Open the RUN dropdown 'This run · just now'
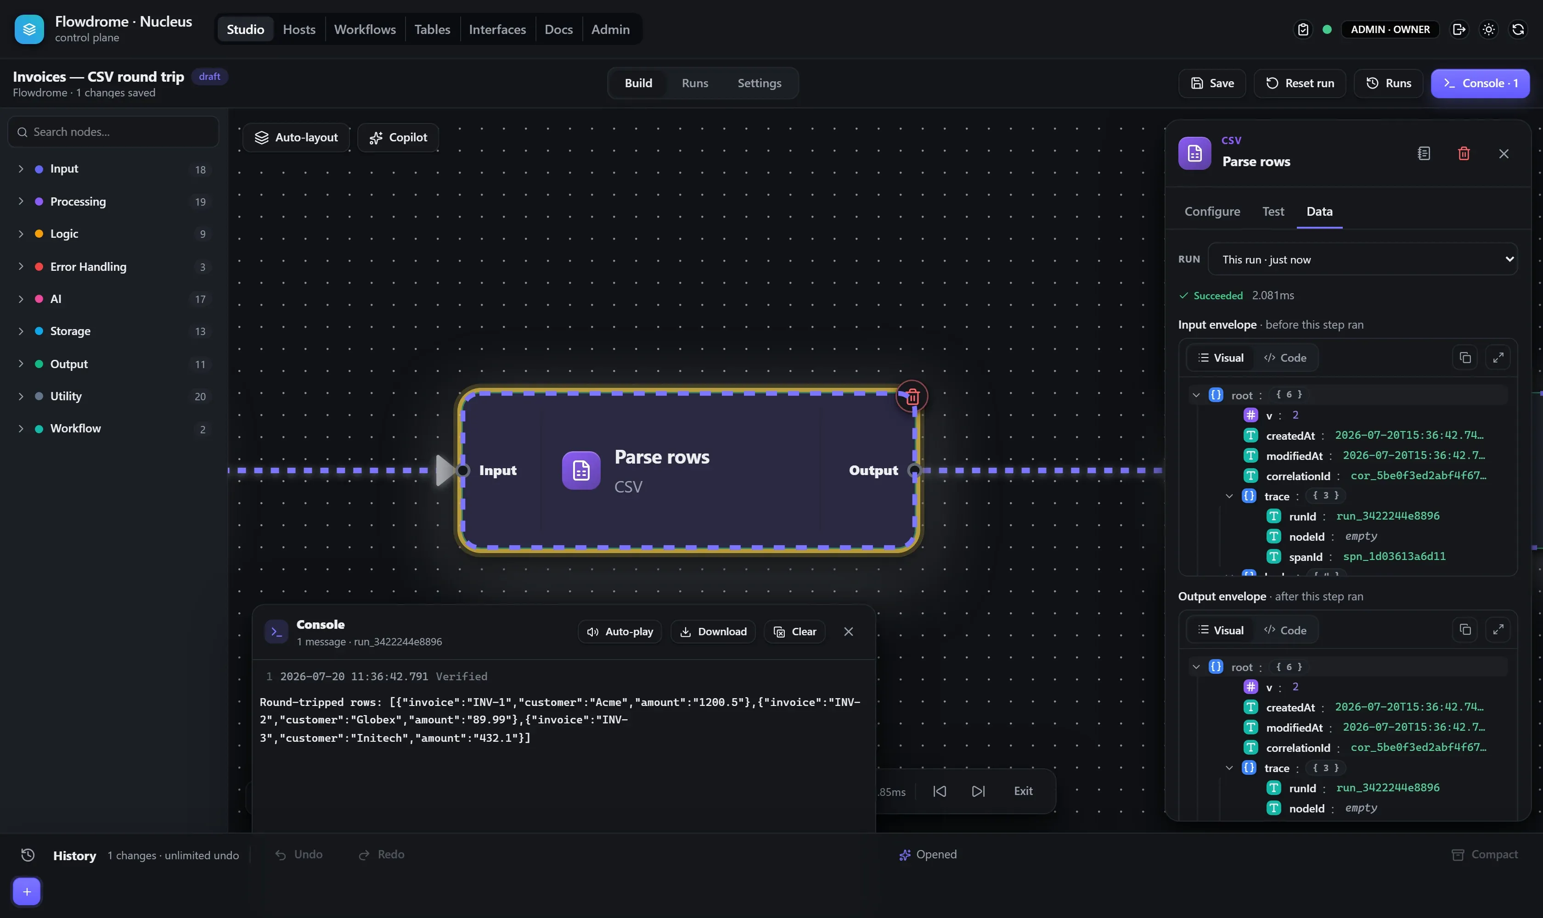The image size is (1543, 918). point(1362,259)
